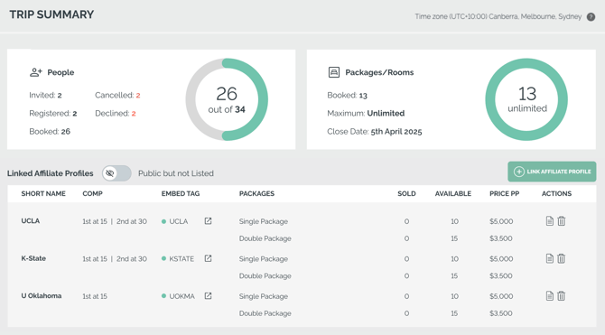
Task: Click the Public but not Listed label
Action: click(176, 173)
